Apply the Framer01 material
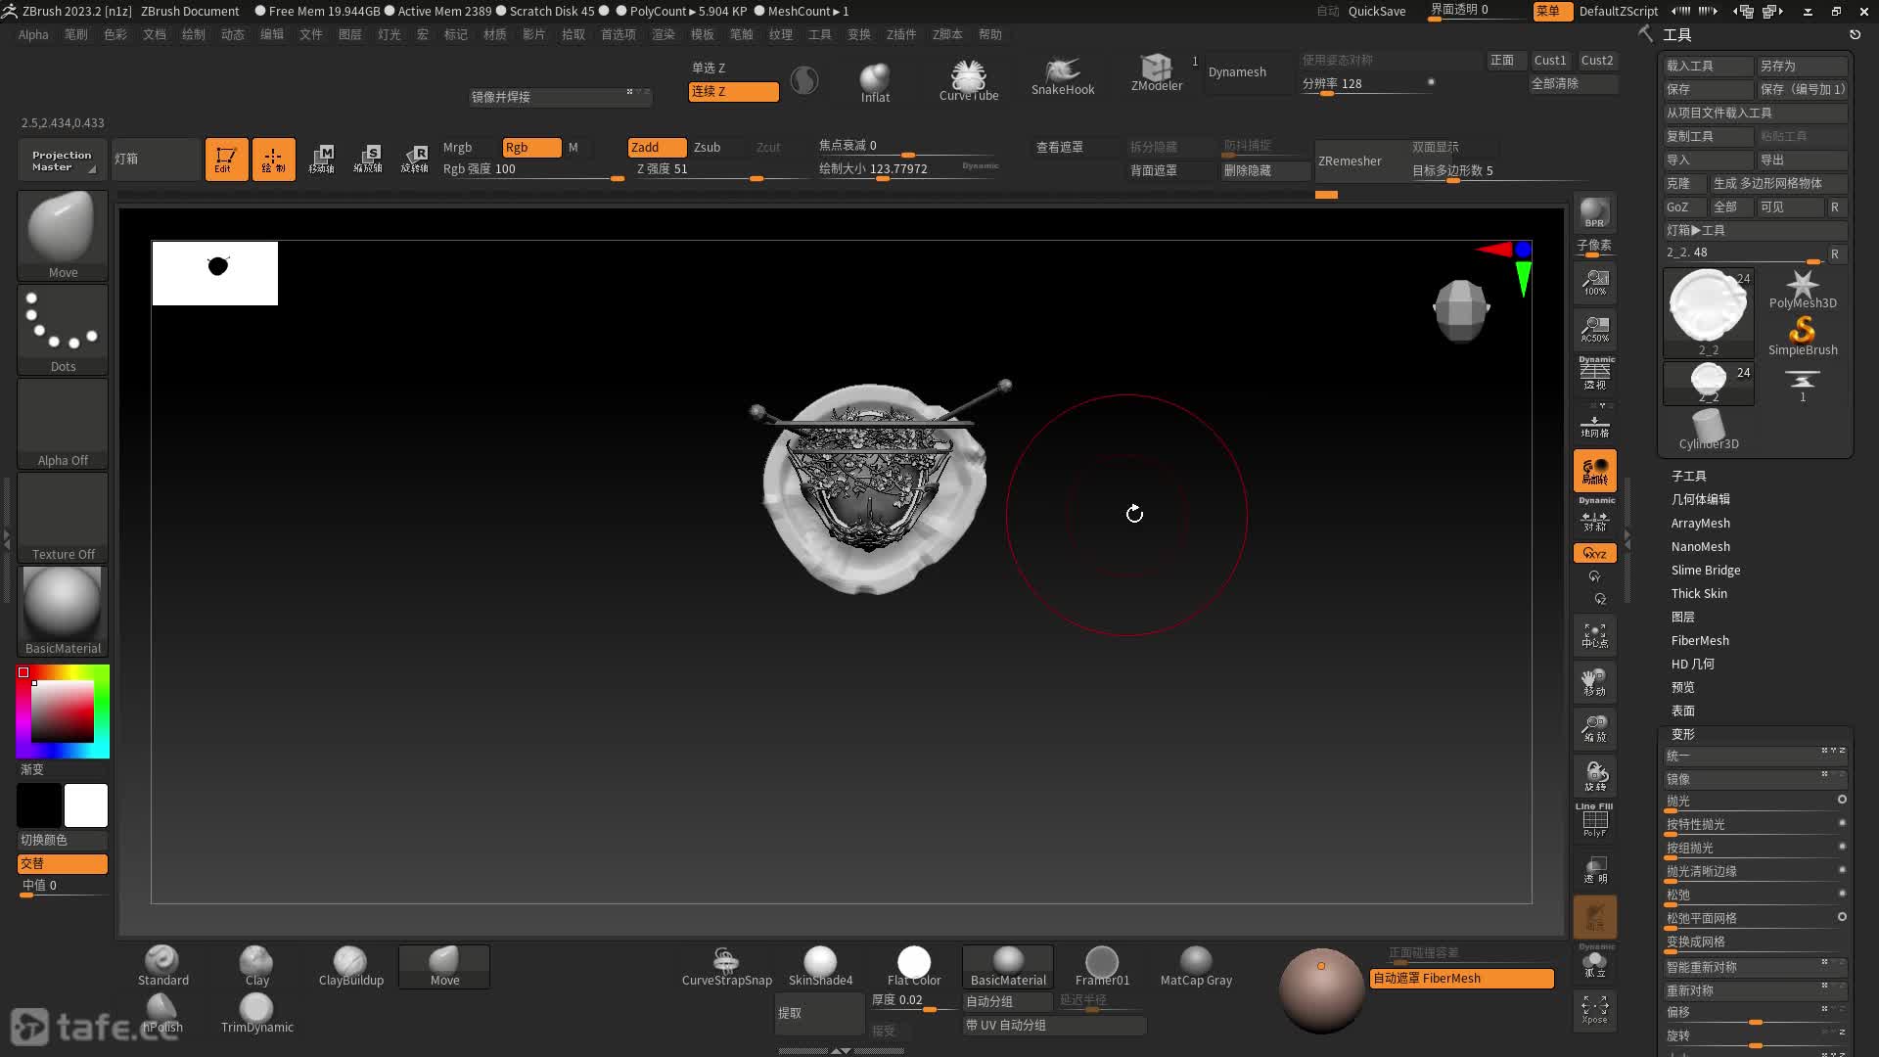This screenshot has height=1057, width=1879. point(1102,966)
